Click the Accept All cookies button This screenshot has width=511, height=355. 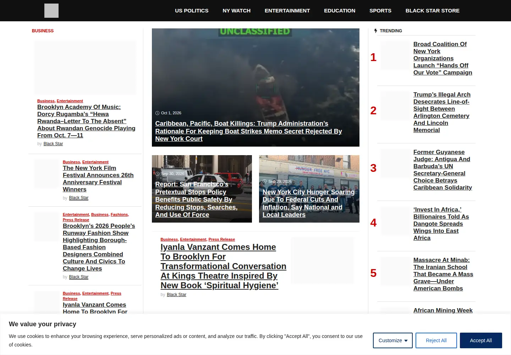pos(481,340)
